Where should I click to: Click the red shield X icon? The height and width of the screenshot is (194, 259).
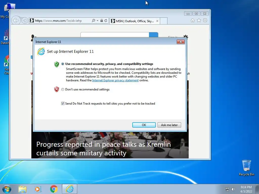tap(56, 89)
